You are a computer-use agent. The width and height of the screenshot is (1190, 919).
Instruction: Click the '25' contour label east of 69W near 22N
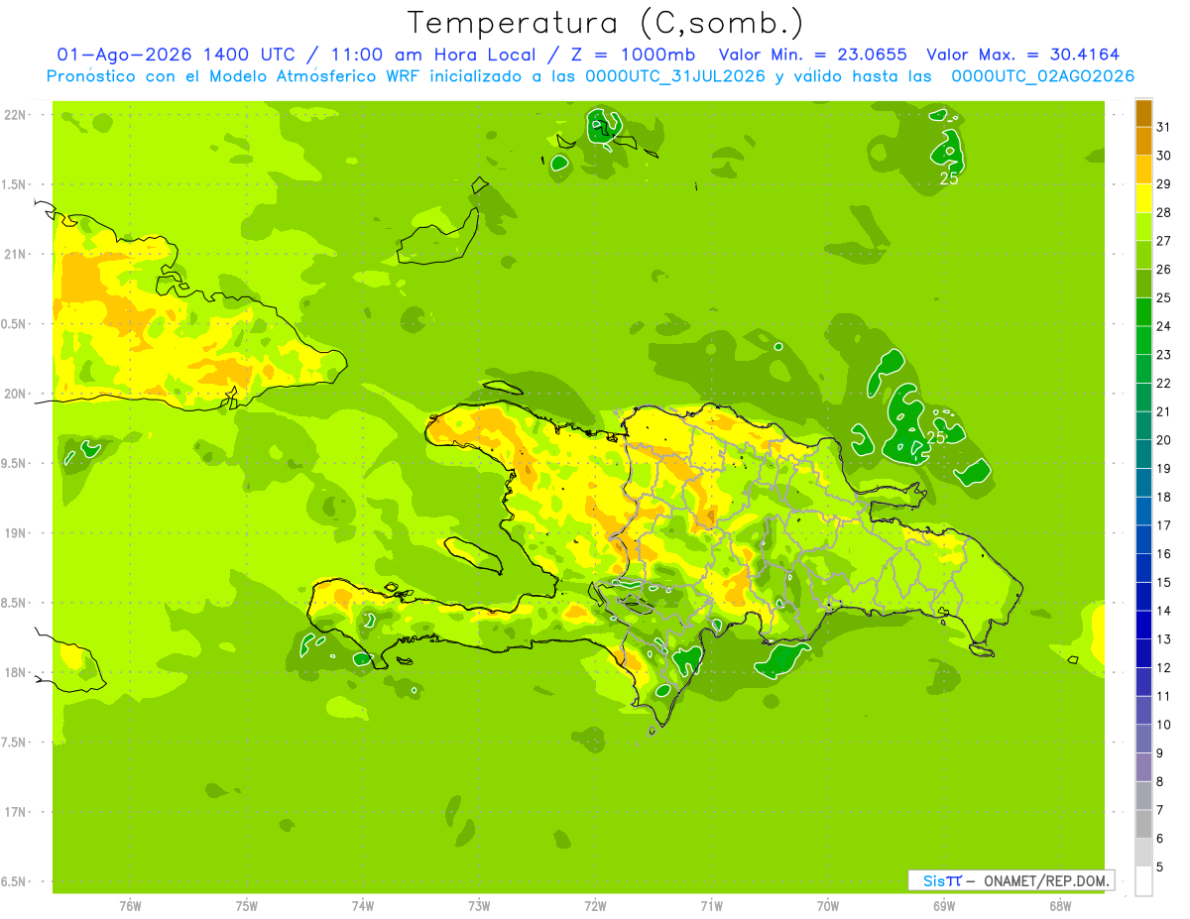(x=949, y=178)
